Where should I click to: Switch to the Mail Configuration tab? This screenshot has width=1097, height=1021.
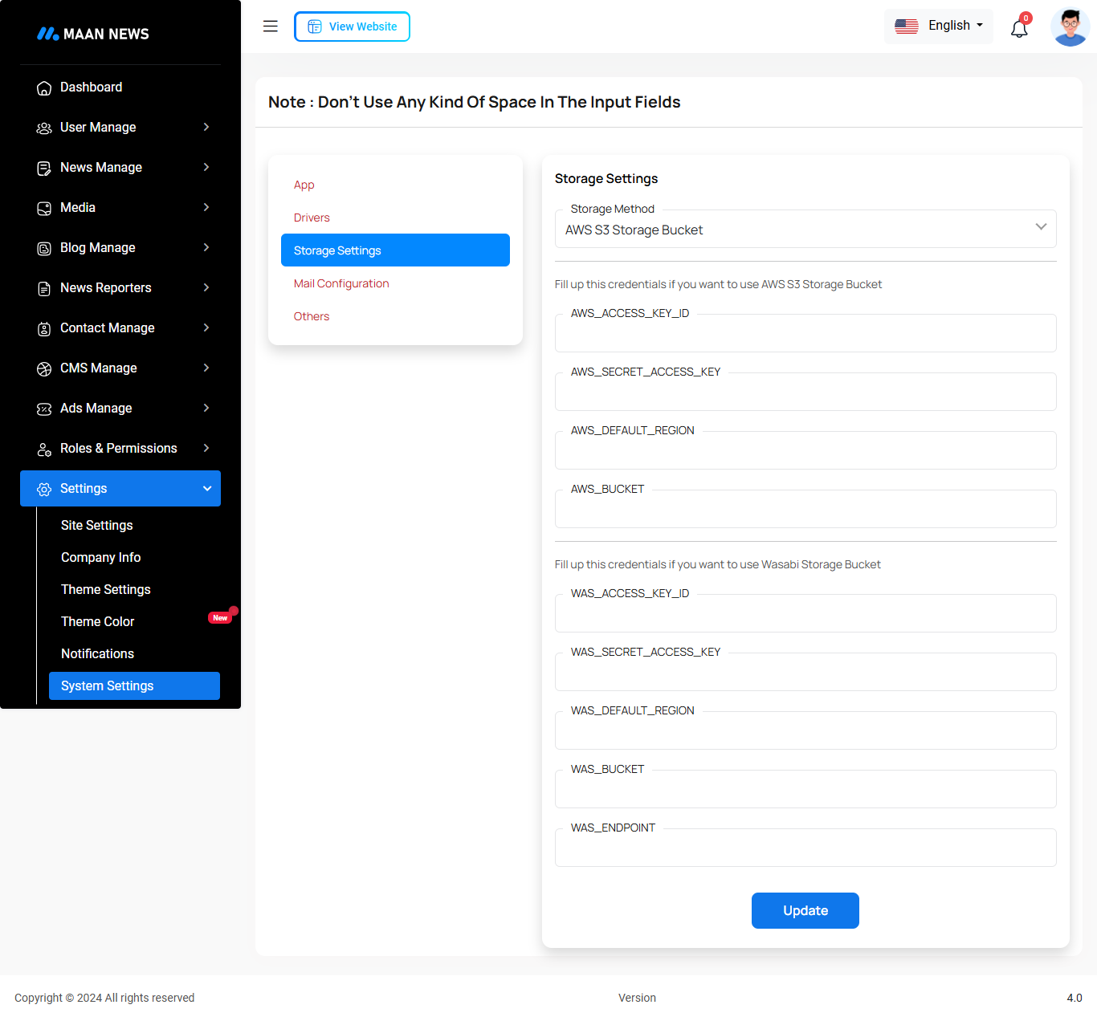click(x=341, y=283)
